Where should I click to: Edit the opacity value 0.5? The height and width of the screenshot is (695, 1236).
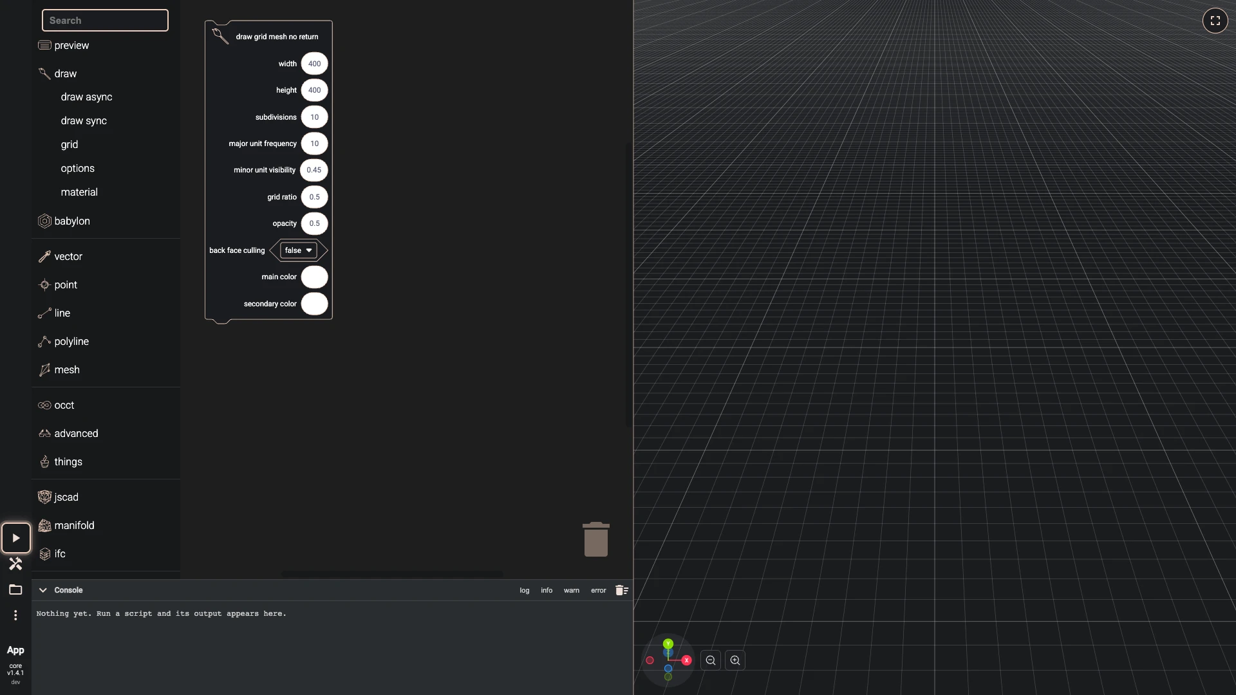coord(314,223)
